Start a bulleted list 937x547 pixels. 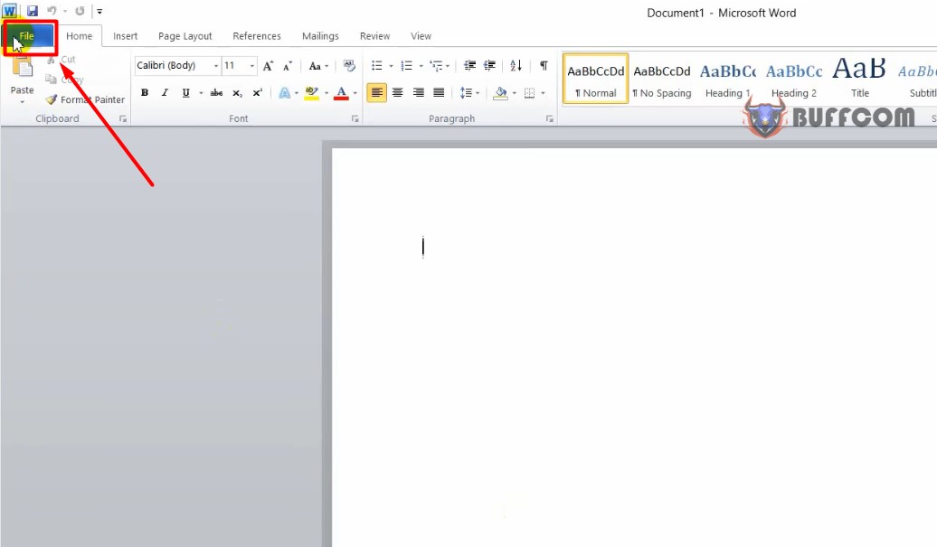[377, 66]
